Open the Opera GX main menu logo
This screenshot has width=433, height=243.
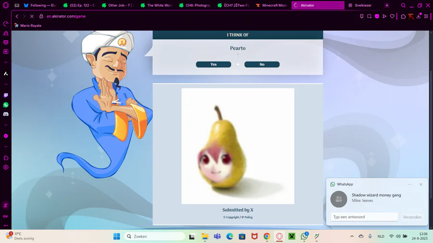click(x=6, y=5)
